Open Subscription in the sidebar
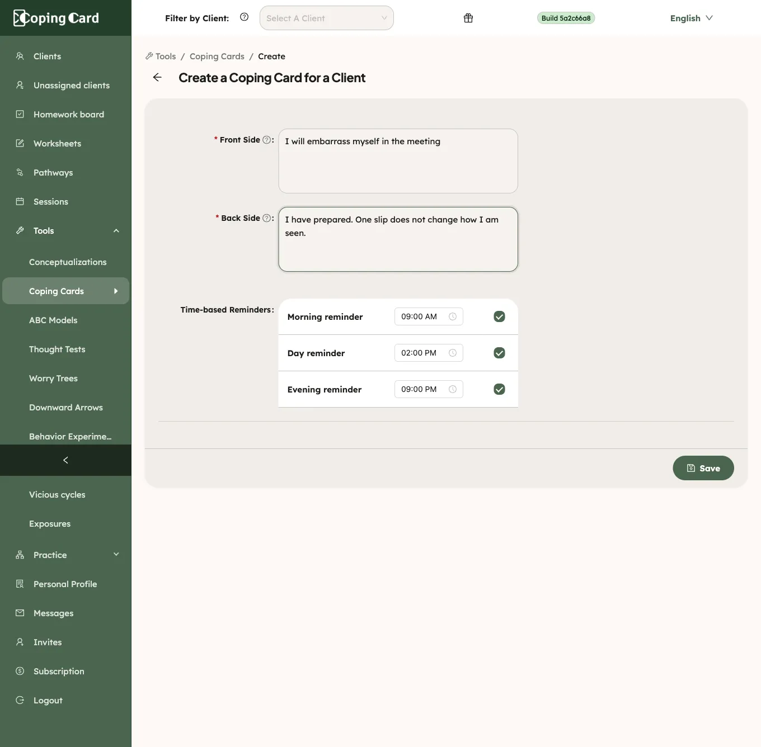The height and width of the screenshot is (747, 761). (x=65, y=671)
